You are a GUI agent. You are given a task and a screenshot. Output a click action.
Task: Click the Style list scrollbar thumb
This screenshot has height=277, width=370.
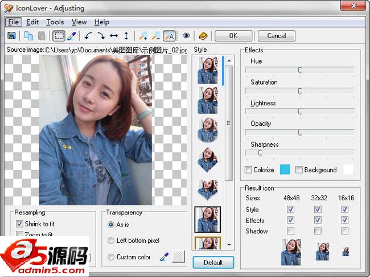coord(229,123)
